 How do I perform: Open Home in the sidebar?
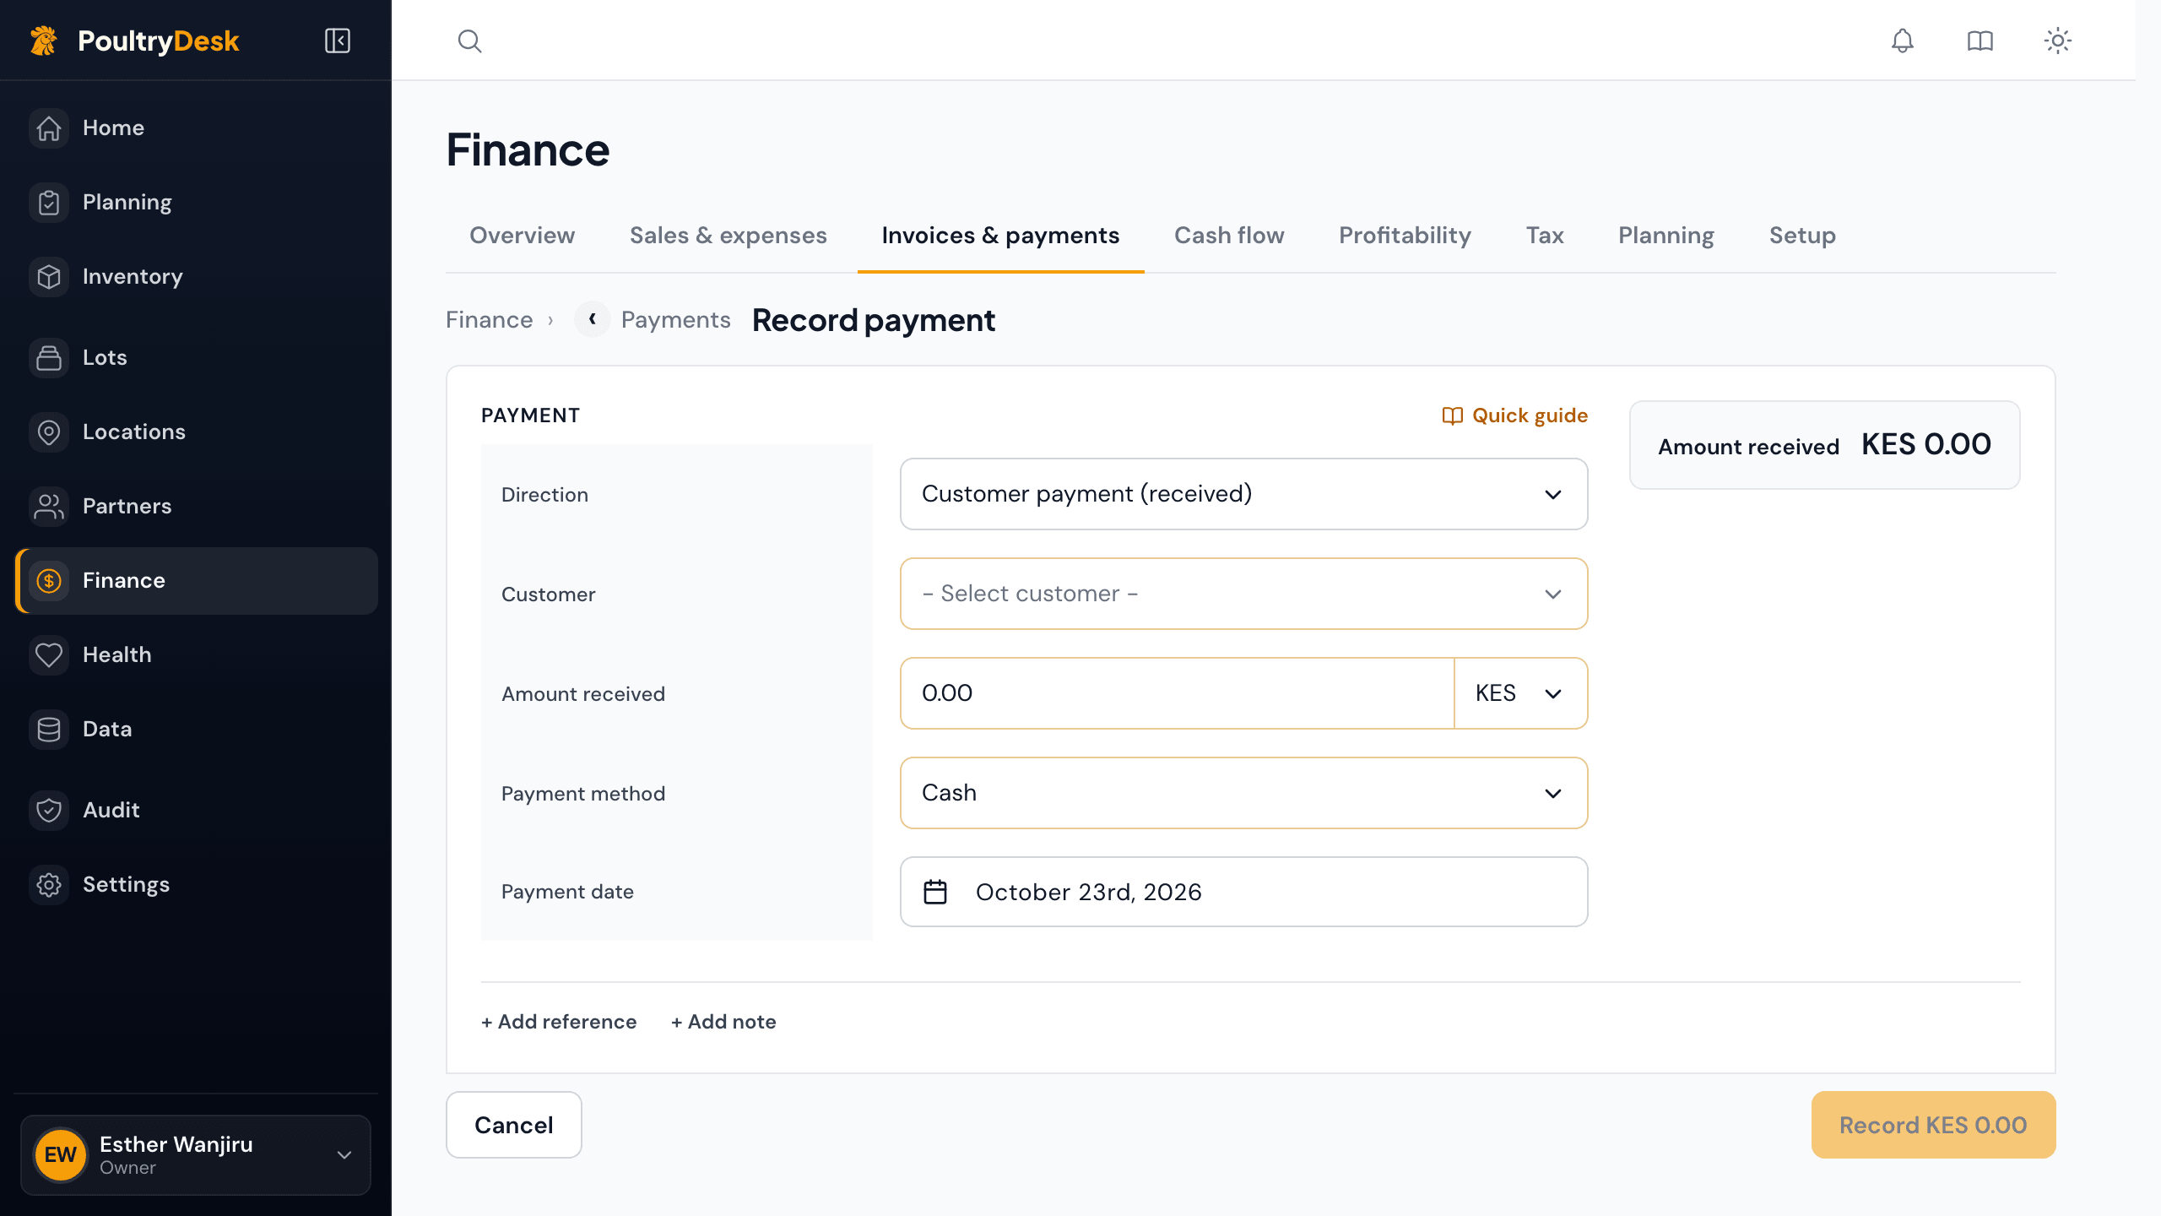(x=196, y=128)
